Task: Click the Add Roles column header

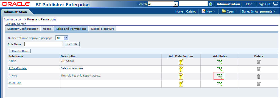Action: (x=220, y=56)
